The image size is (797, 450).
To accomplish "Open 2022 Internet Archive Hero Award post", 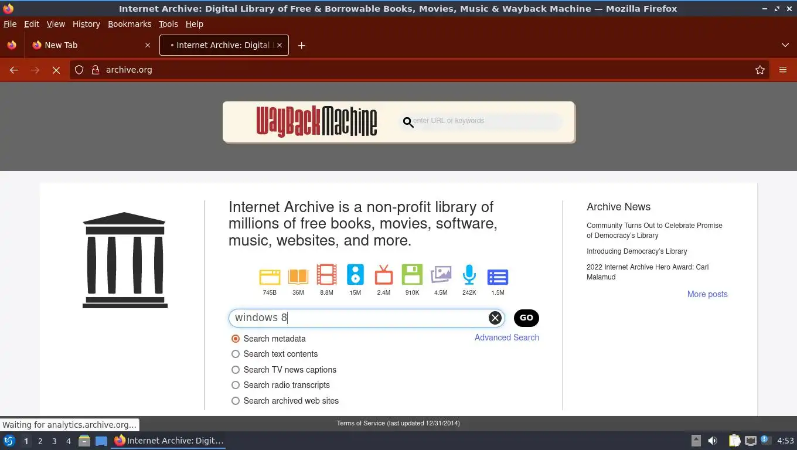I will (648, 272).
